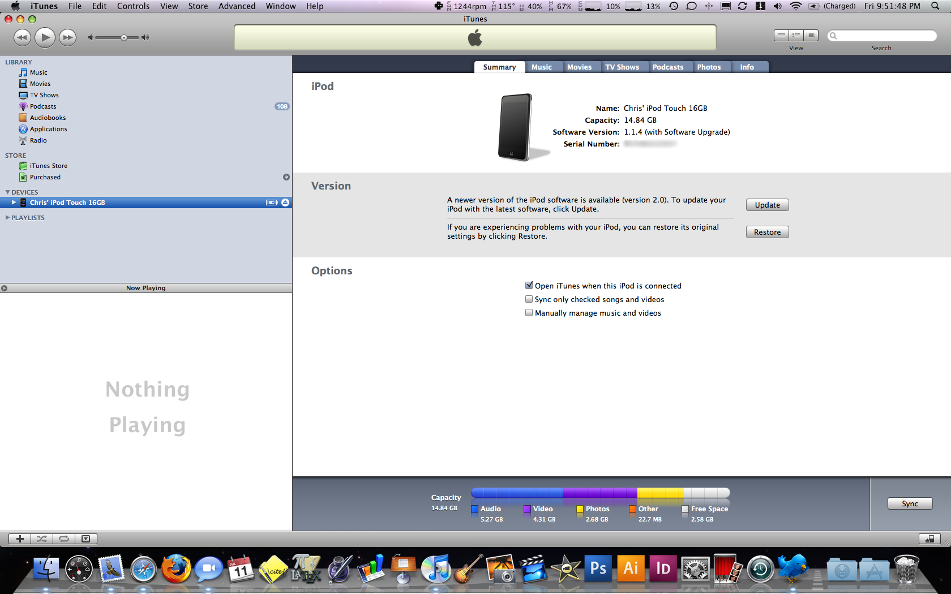Open Illustrator from the Dock
This screenshot has width=951, height=594.
(x=631, y=568)
